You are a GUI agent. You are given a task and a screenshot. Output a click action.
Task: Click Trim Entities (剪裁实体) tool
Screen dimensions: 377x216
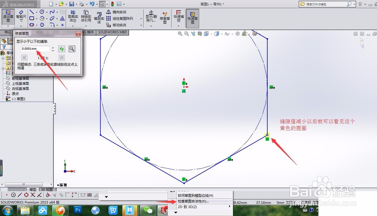click(73, 16)
